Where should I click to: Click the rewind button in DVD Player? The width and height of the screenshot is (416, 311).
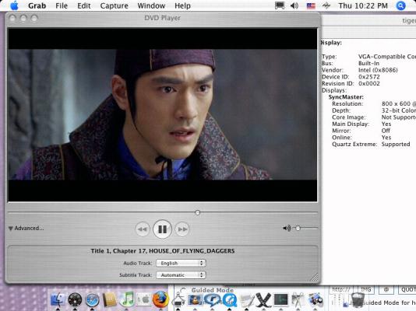[x=143, y=229]
